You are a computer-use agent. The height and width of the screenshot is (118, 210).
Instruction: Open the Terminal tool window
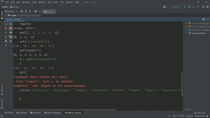[35, 113]
